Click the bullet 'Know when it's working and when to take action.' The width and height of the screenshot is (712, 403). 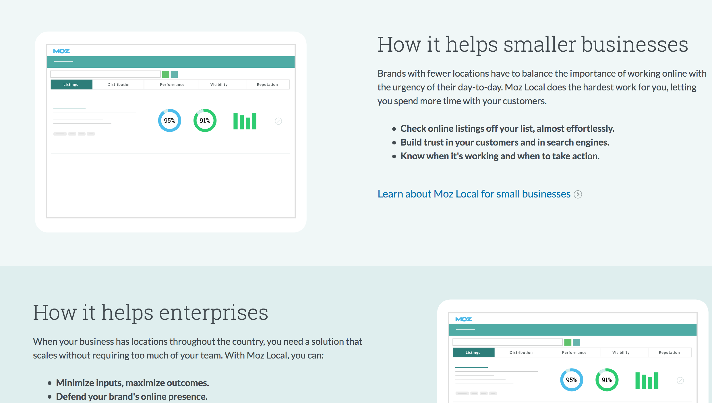pos(500,156)
